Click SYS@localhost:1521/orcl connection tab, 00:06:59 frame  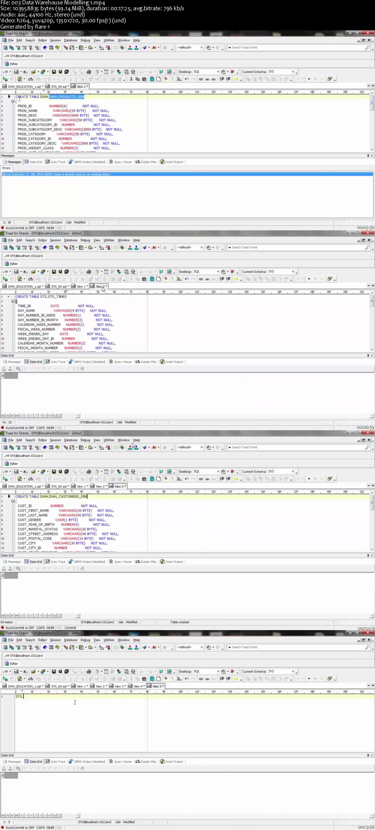click(24, 256)
